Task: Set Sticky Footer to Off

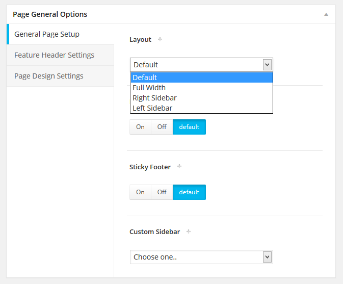Action: pos(162,192)
